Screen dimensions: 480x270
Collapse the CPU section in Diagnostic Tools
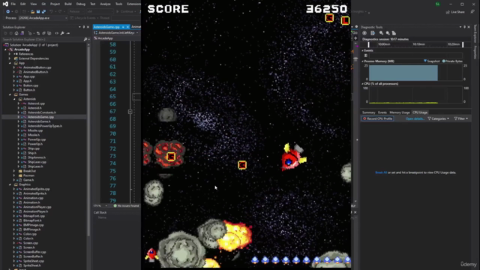pos(363,83)
